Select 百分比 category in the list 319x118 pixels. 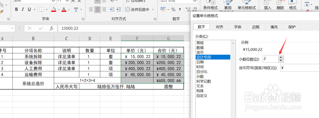[213, 72]
